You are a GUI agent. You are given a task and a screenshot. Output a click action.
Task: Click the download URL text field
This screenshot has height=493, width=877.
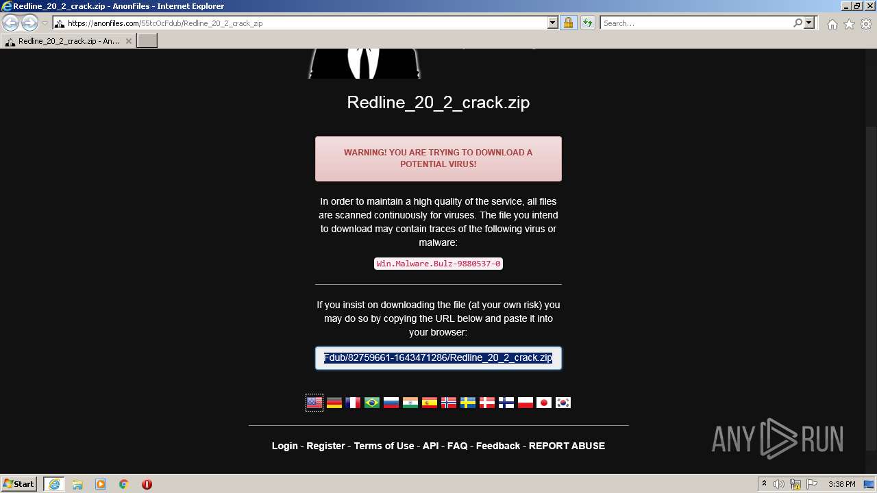click(438, 358)
